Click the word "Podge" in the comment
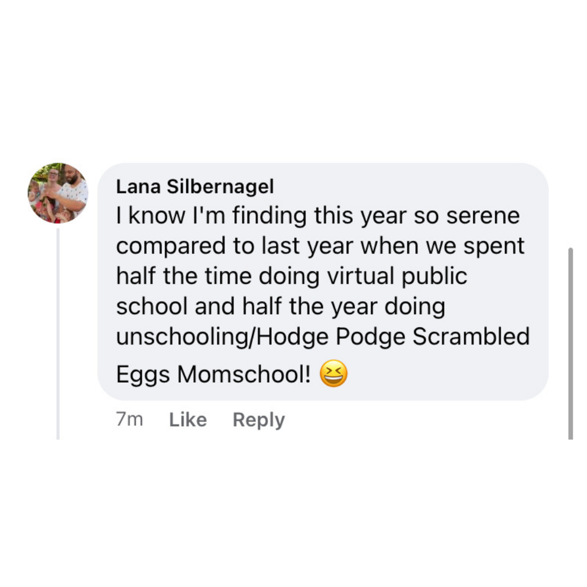The image size is (587, 587). click(371, 337)
